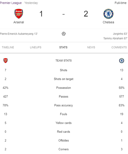
Task: Click the small Arsenal crest in team stats
Action: pyautogui.click(x=6, y=60)
